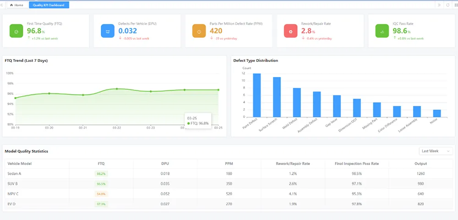Click the right double-chevron tab scroll icon
This screenshot has height=220, width=458.
(x=439, y=5)
